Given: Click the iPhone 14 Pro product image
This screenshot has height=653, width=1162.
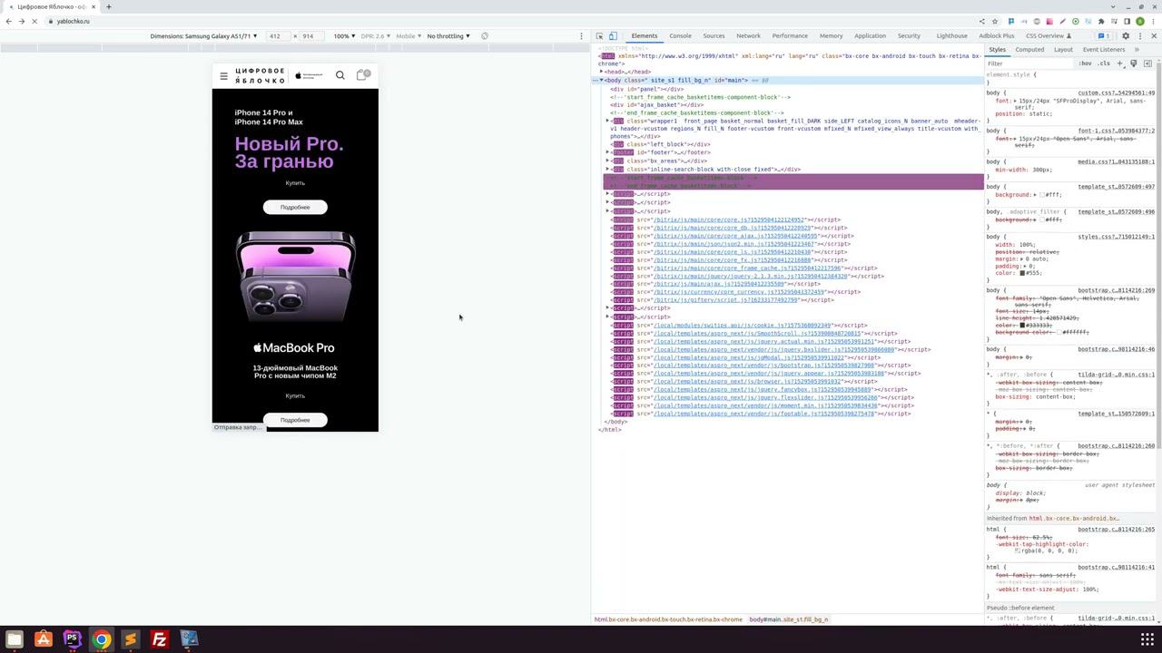Looking at the screenshot, I should 295,278.
